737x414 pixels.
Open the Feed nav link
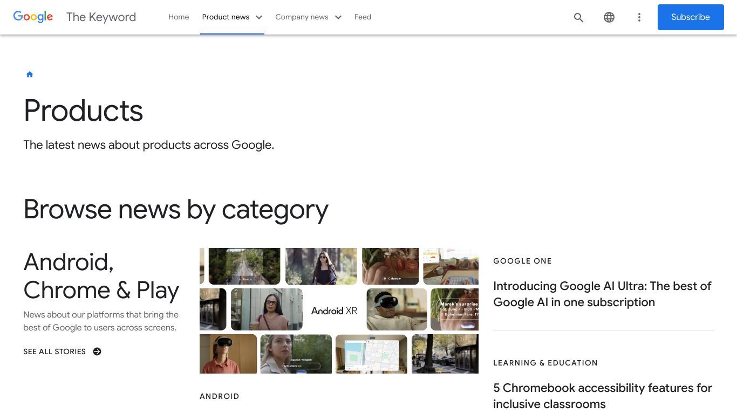(x=363, y=17)
